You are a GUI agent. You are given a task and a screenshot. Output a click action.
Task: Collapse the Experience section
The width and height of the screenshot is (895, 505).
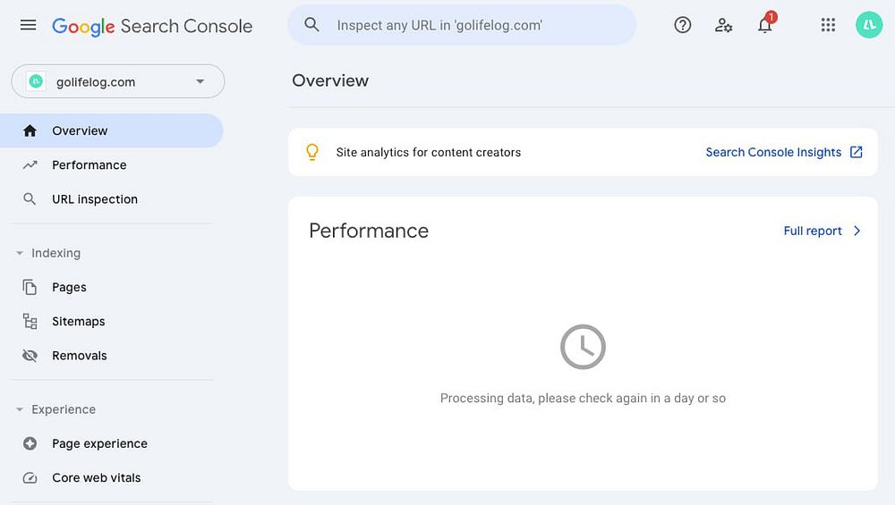(x=20, y=410)
